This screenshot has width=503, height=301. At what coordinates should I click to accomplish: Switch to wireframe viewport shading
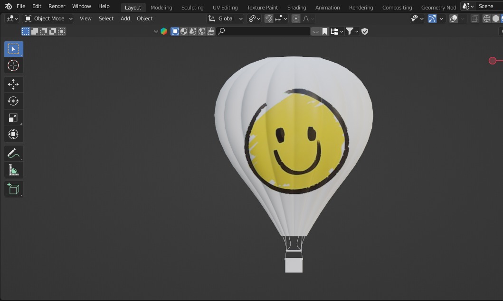[487, 18]
